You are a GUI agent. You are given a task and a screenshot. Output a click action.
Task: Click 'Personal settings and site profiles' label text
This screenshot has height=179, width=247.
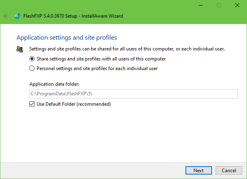coord(97,68)
